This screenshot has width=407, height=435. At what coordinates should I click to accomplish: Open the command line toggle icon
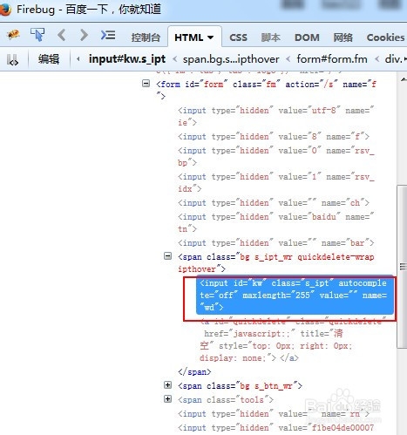point(108,35)
